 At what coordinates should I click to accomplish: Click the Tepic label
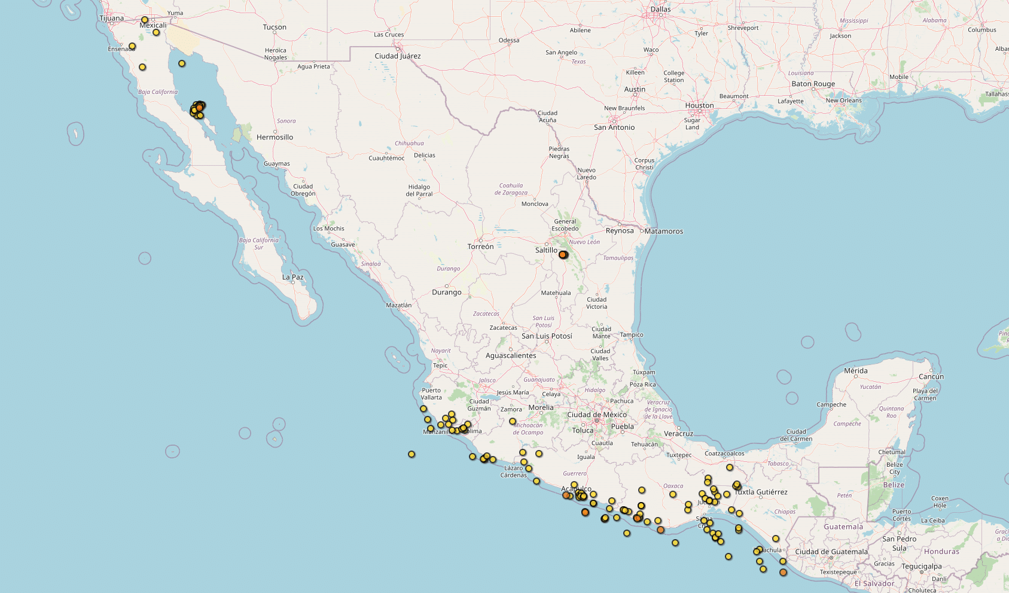point(440,366)
